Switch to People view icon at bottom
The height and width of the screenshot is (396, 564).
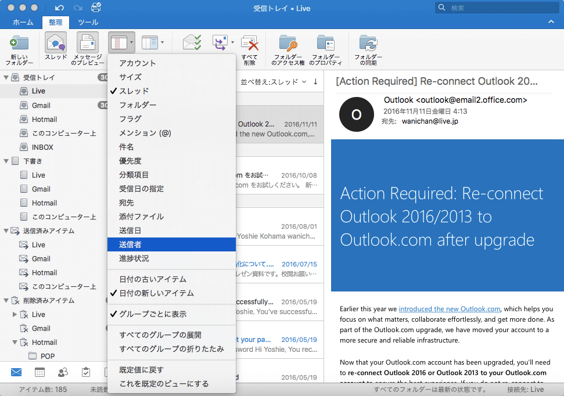(63, 372)
